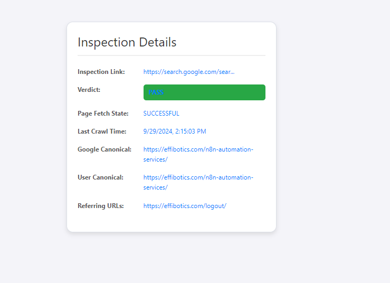Click the Inspection Link label

click(x=101, y=72)
